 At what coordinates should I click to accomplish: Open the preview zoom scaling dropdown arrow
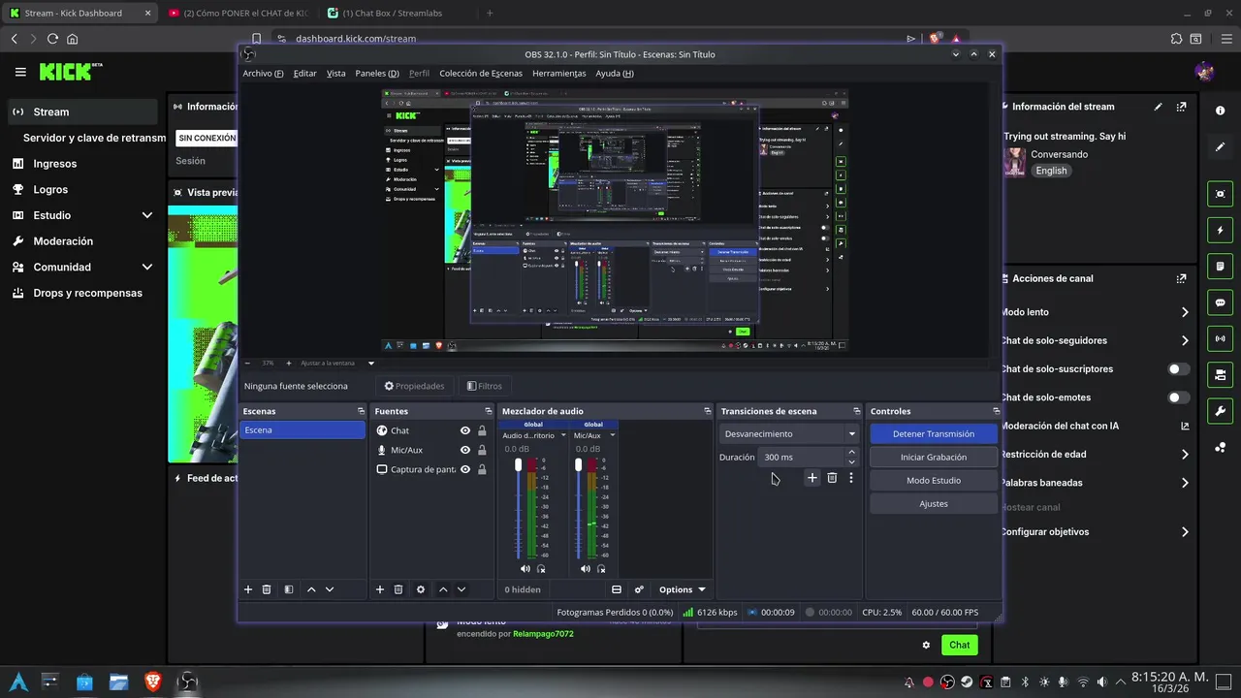pyautogui.click(x=370, y=364)
